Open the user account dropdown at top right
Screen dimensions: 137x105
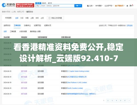tap(132, 6)
